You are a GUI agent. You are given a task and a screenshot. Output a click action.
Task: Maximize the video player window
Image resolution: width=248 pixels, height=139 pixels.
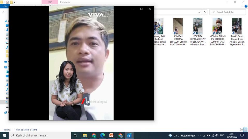click(141, 9)
